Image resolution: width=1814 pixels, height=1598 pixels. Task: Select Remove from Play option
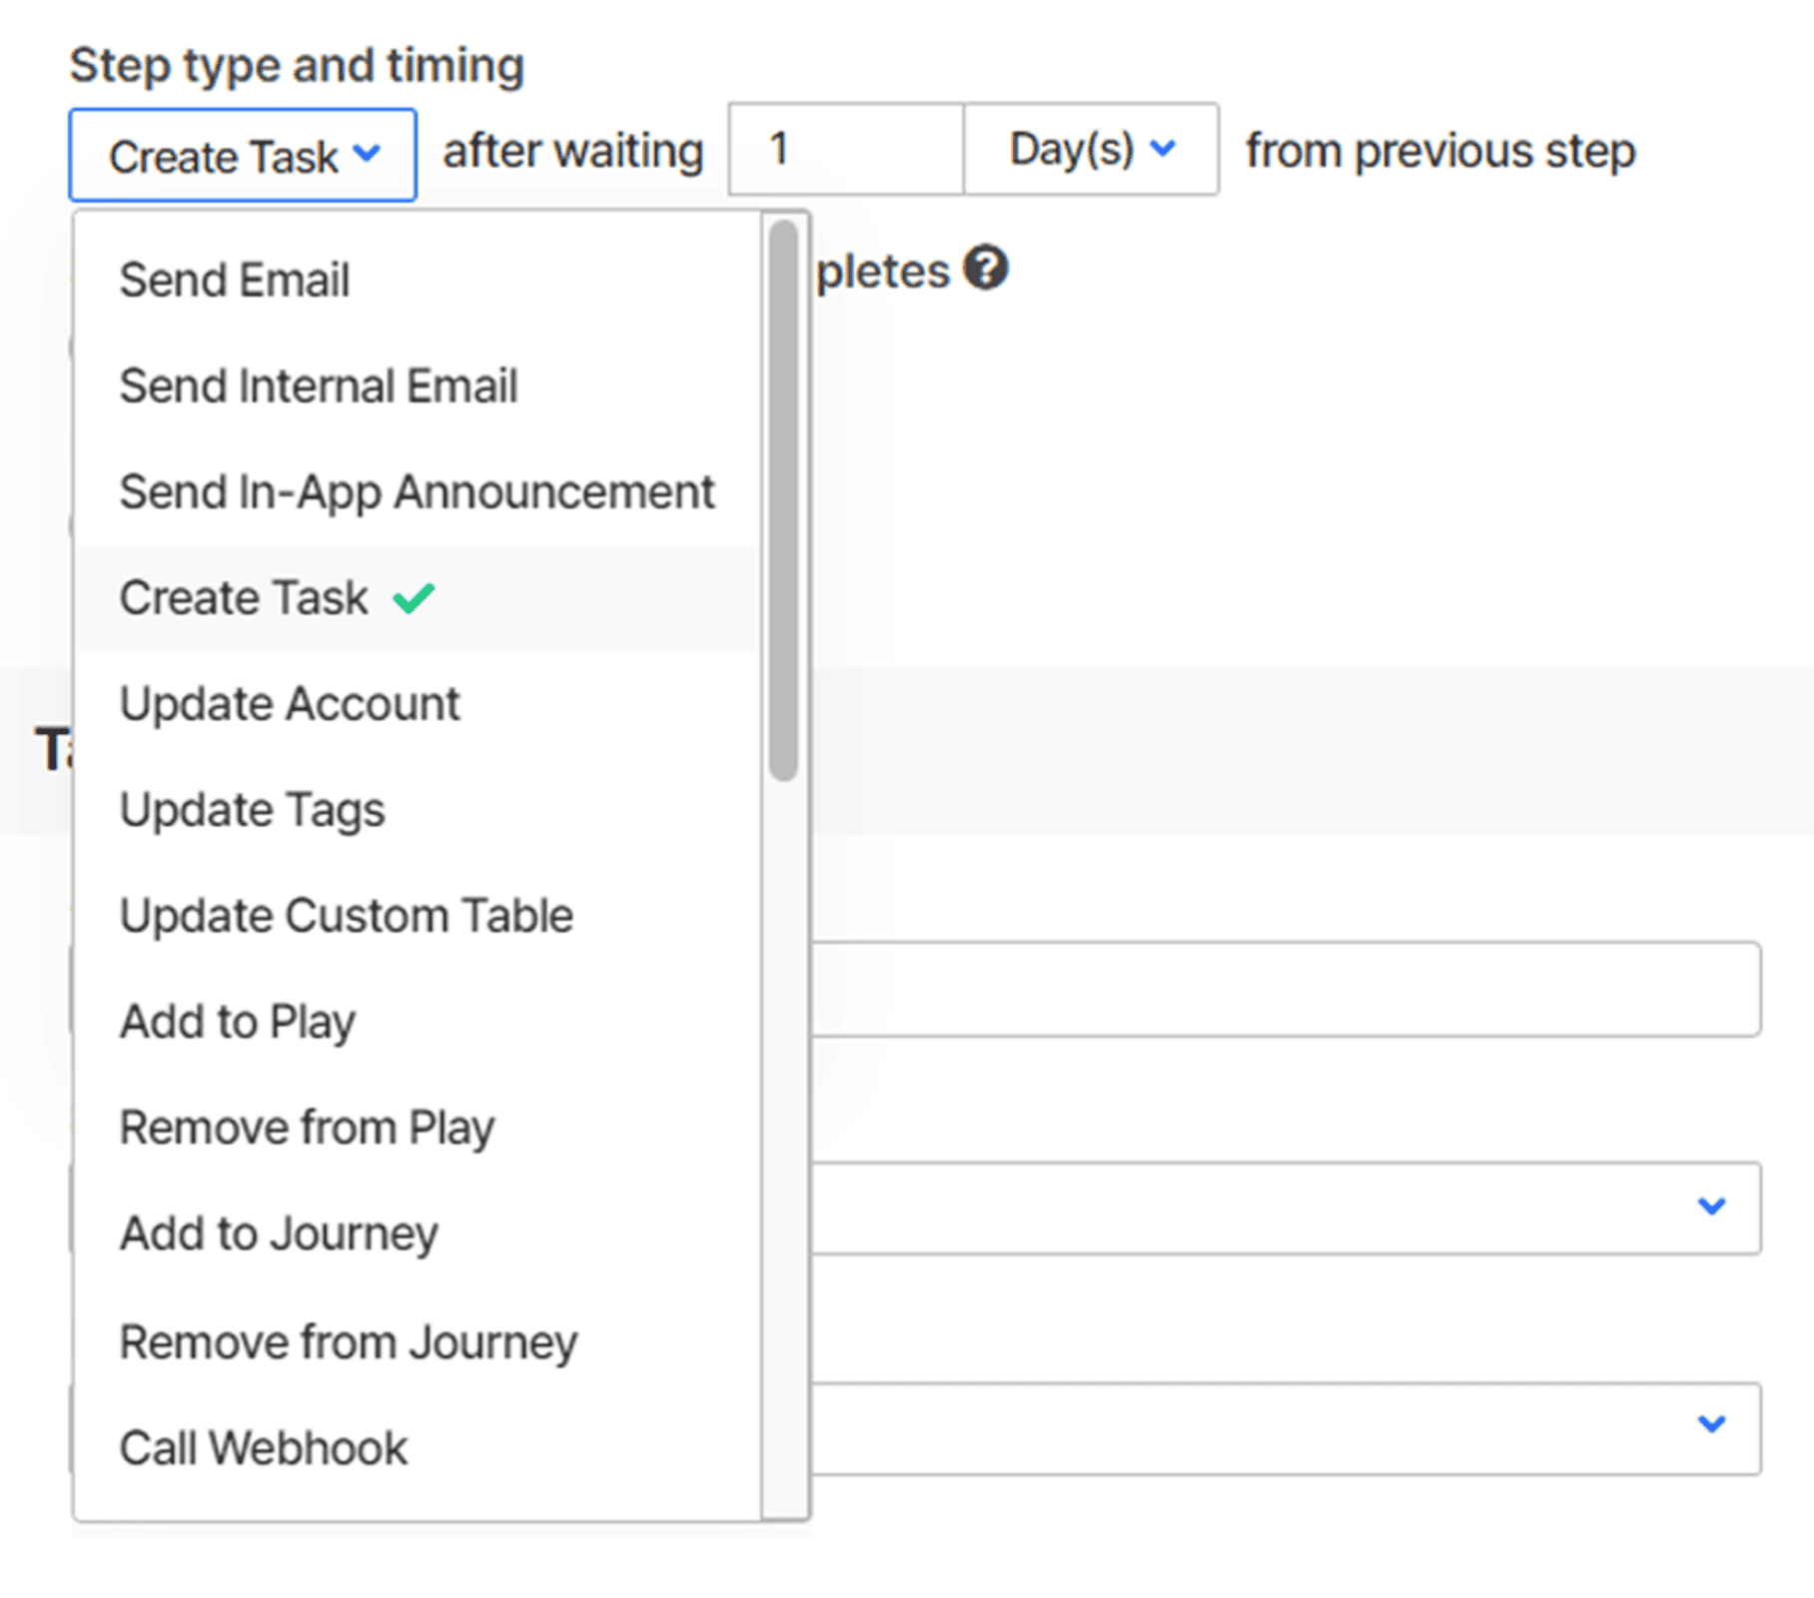(307, 1128)
